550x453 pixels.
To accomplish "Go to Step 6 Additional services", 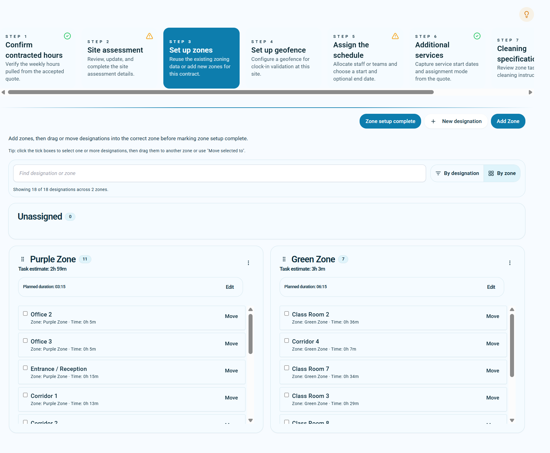I will [447, 58].
